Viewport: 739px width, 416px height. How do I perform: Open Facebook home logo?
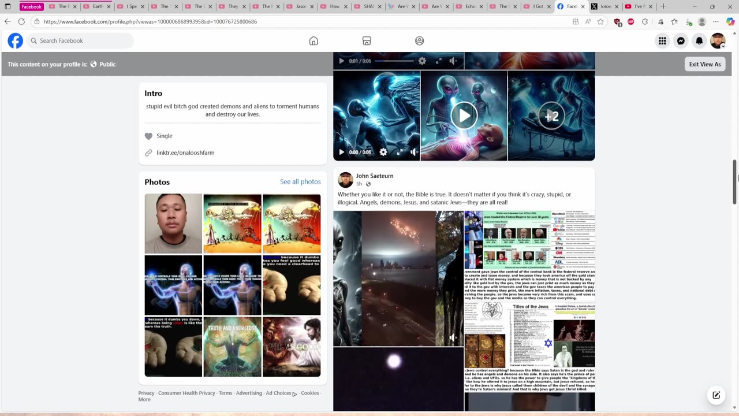pos(15,40)
